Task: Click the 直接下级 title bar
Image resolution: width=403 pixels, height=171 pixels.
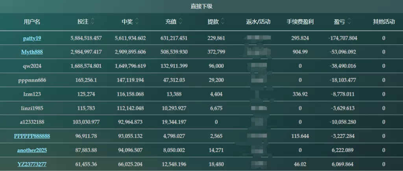Action: pyautogui.click(x=201, y=6)
